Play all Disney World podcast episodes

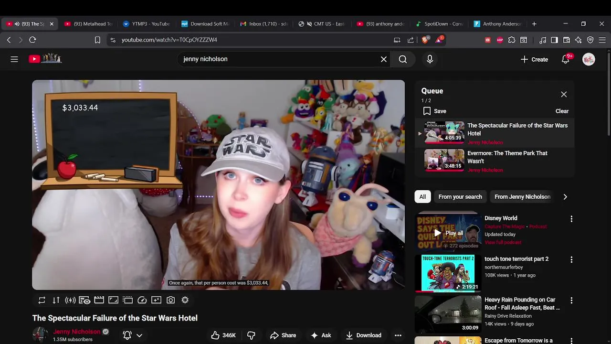coord(448,233)
